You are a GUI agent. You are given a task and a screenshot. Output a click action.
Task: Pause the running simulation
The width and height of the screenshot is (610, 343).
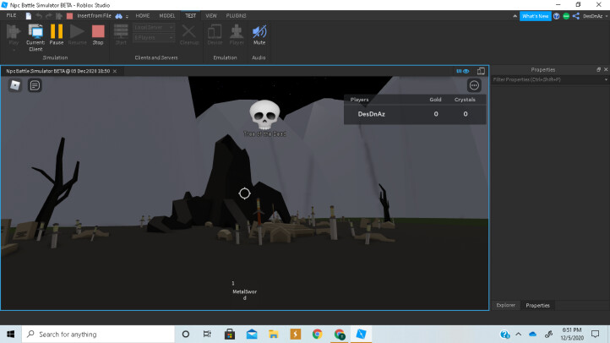[x=57, y=34]
